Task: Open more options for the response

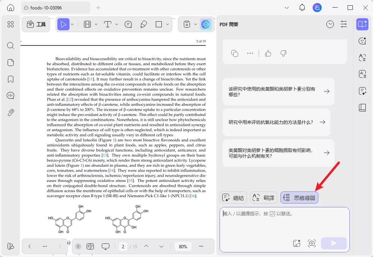Action: [x=250, y=53]
